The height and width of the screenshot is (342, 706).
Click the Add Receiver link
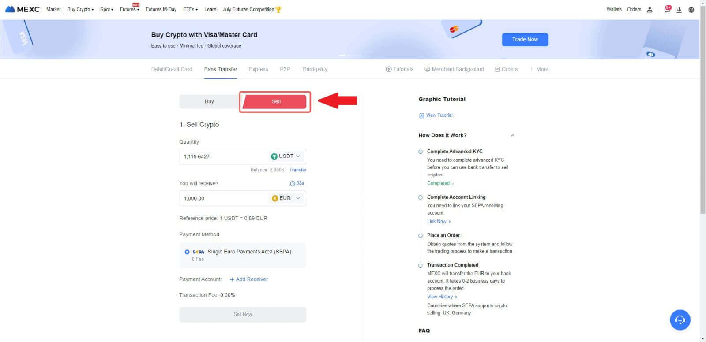pyautogui.click(x=249, y=279)
